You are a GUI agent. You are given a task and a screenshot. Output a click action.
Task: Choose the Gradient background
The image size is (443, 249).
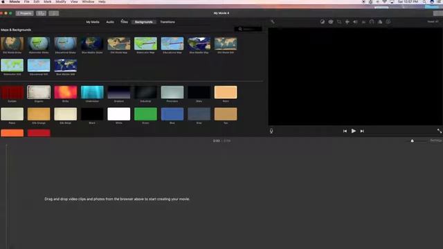coord(119,92)
